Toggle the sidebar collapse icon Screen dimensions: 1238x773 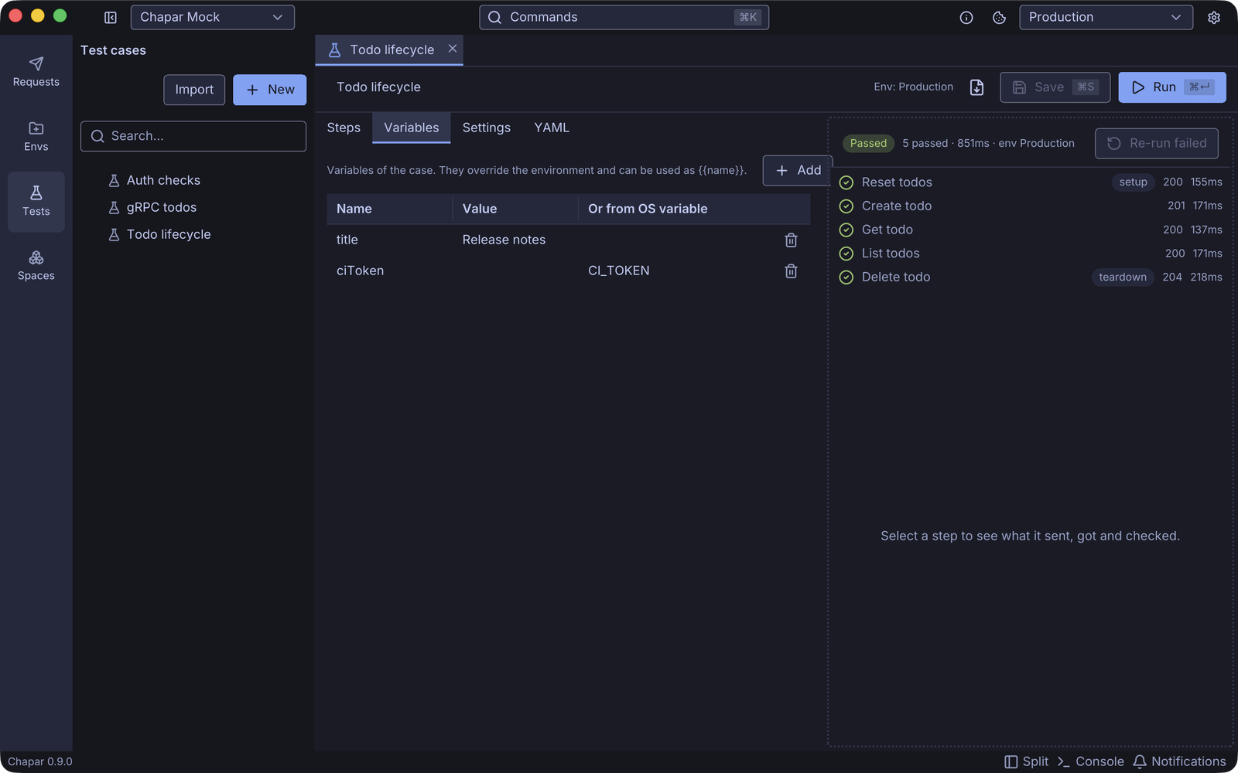click(x=111, y=17)
